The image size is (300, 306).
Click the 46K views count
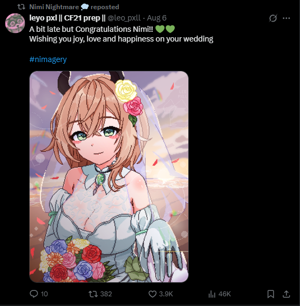(224, 294)
